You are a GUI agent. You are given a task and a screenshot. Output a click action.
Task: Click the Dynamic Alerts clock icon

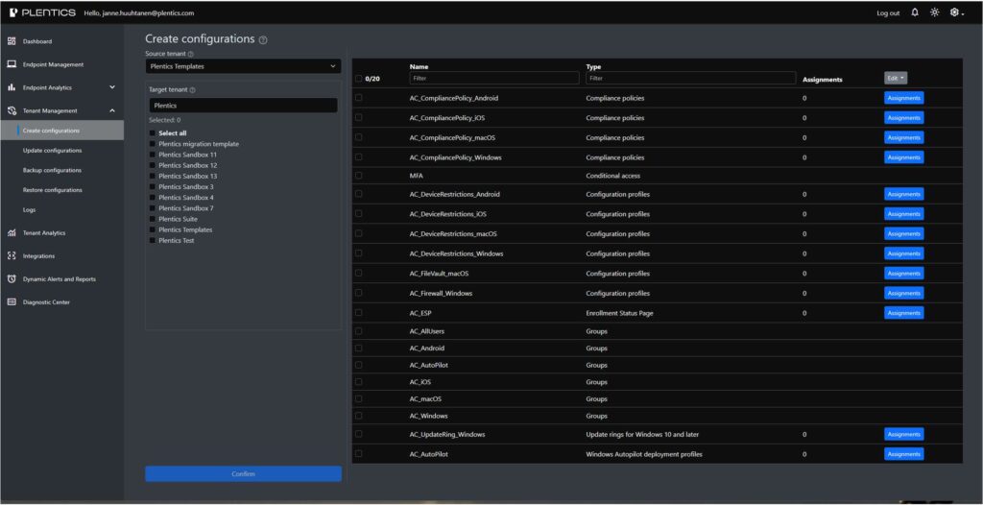click(12, 279)
